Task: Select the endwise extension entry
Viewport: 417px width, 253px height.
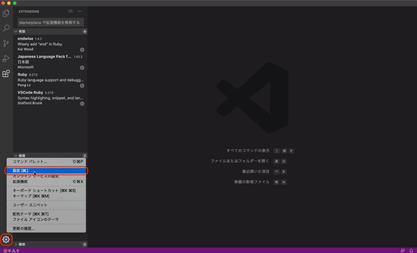Action: pyautogui.click(x=50, y=44)
